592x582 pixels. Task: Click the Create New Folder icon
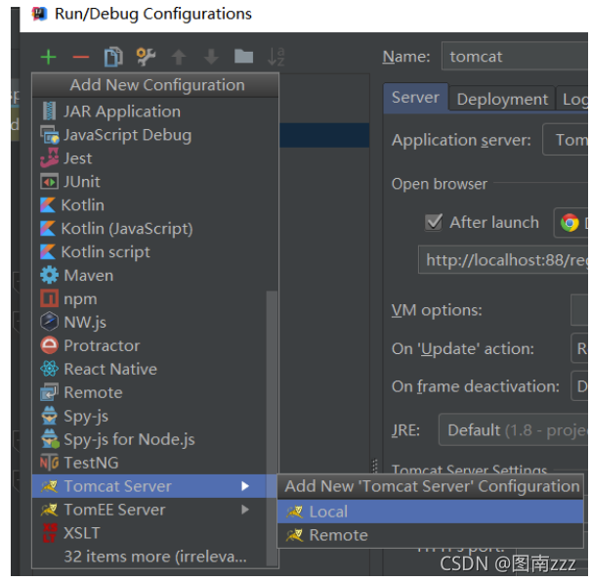tap(243, 57)
